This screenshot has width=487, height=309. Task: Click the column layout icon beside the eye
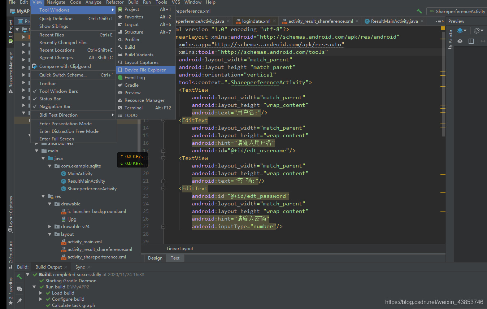click(x=471, y=42)
